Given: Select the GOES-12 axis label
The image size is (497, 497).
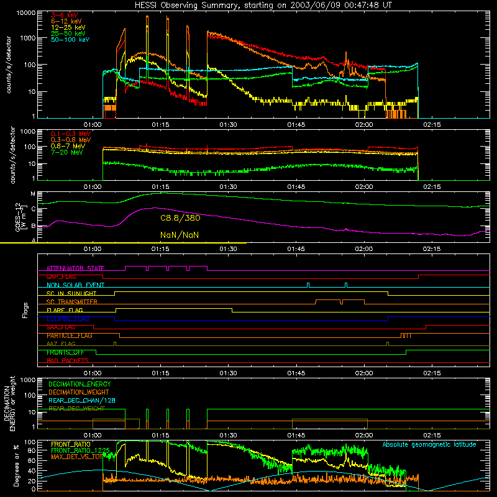Looking at the screenshot, I should tap(20, 217).
